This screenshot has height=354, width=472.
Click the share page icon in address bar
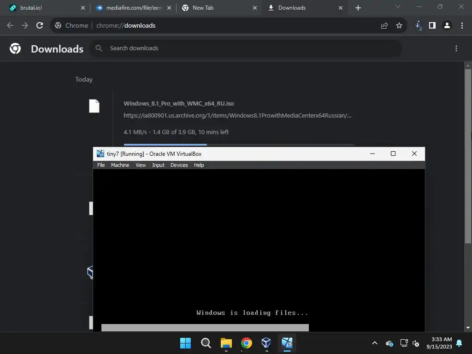tap(384, 26)
